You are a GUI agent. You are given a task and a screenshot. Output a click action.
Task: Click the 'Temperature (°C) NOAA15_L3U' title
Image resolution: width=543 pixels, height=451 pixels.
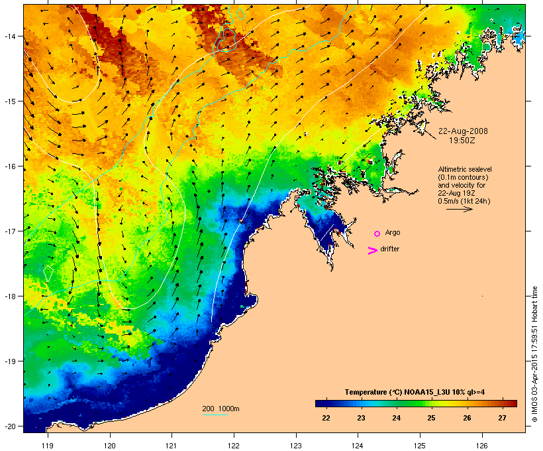tap(397, 392)
